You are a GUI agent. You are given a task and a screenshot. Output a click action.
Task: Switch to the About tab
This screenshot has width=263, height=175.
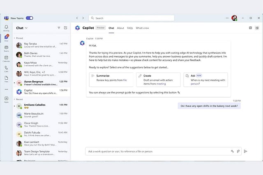click(120, 28)
